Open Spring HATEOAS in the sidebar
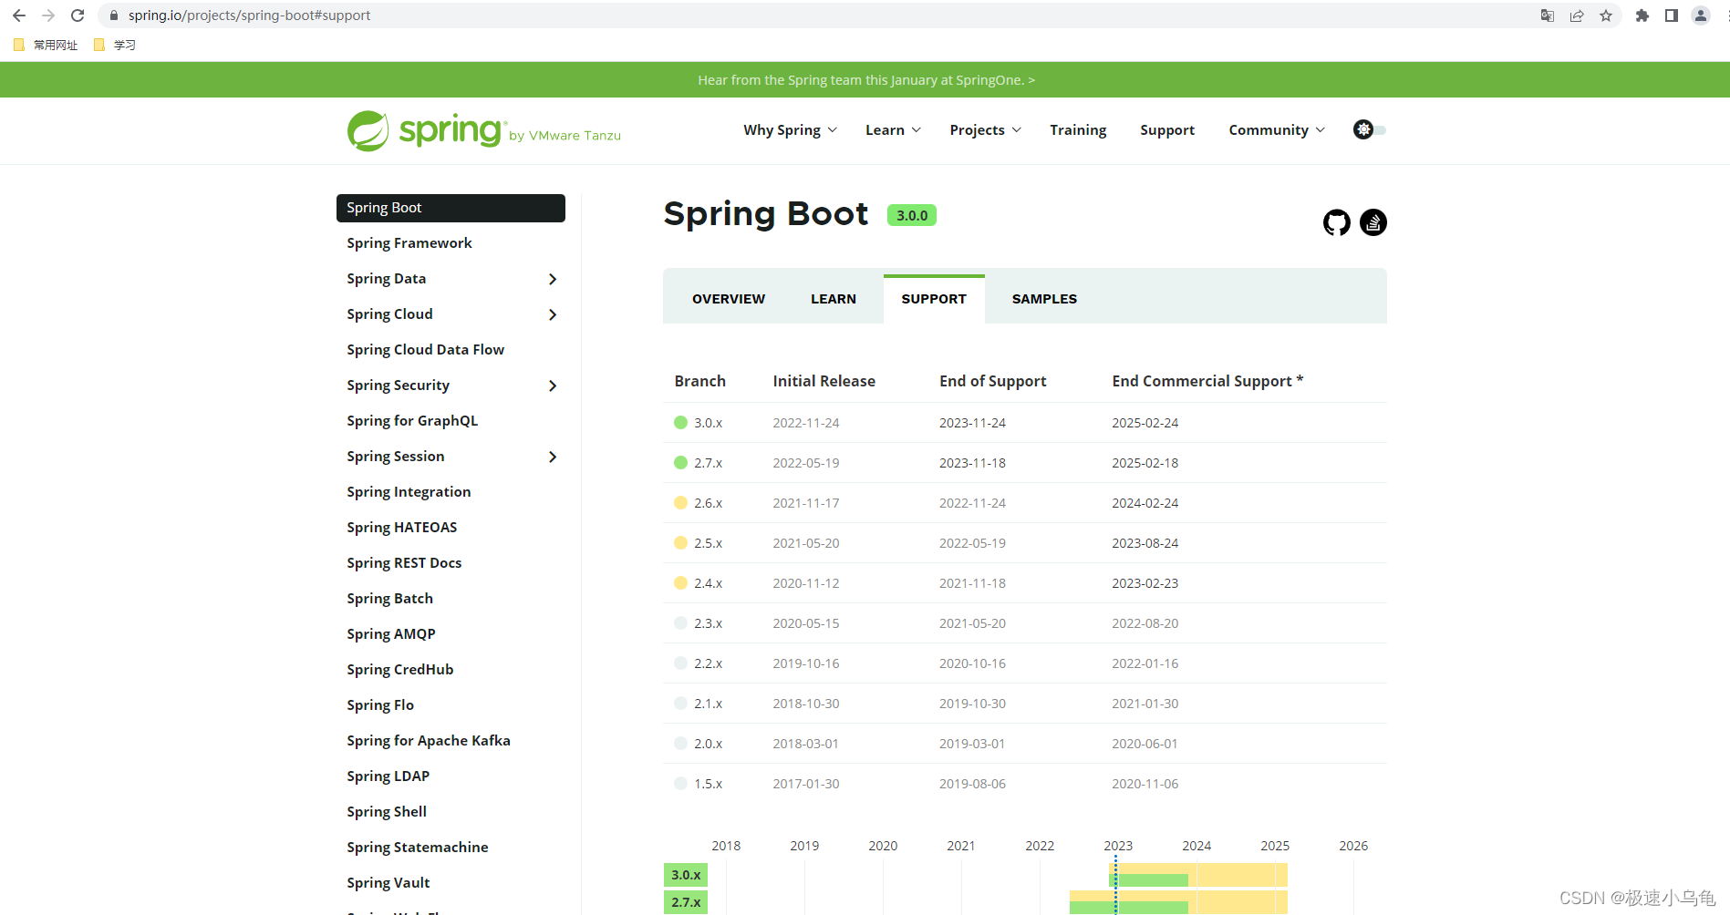Viewport: 1730px width, 915px height. pyautogui.click(x=402, y=528)
